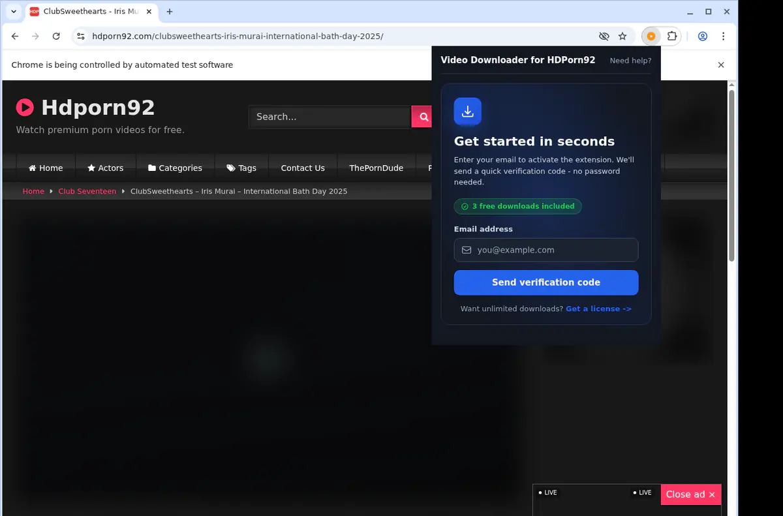
Task: Open ThePornDude menu link
Action: [x=376, y=168]
